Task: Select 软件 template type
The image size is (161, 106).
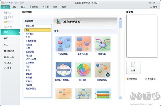Action: coord(28,70)
